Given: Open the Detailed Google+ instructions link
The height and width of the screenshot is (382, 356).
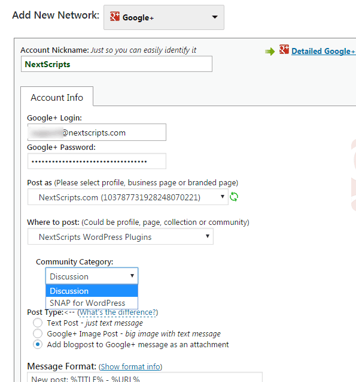Looking at the screenshot, I should click(x=324, y=51).
